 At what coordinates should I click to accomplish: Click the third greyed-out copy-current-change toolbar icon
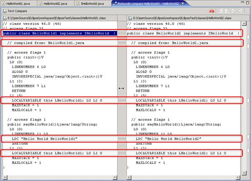pos(234,11)
